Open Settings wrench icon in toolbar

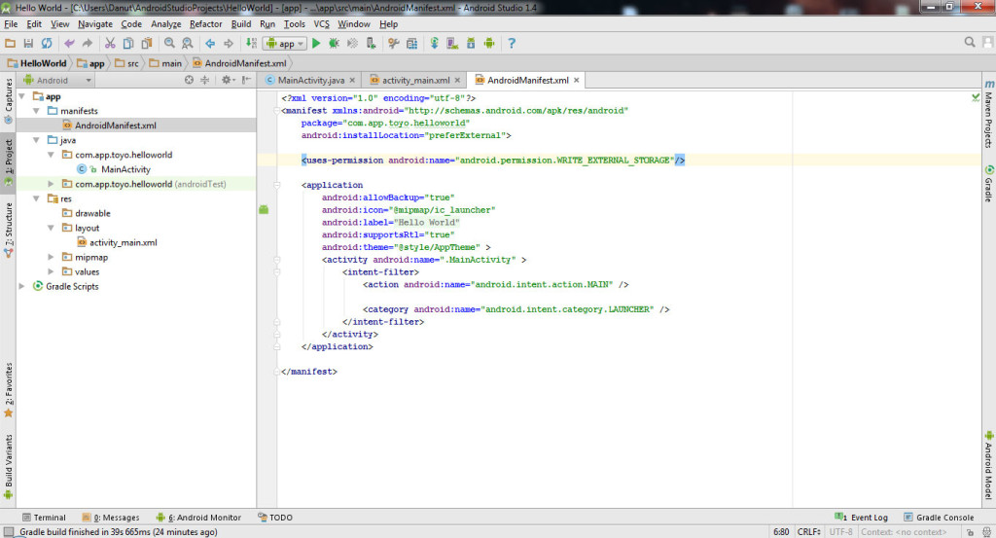393,43
